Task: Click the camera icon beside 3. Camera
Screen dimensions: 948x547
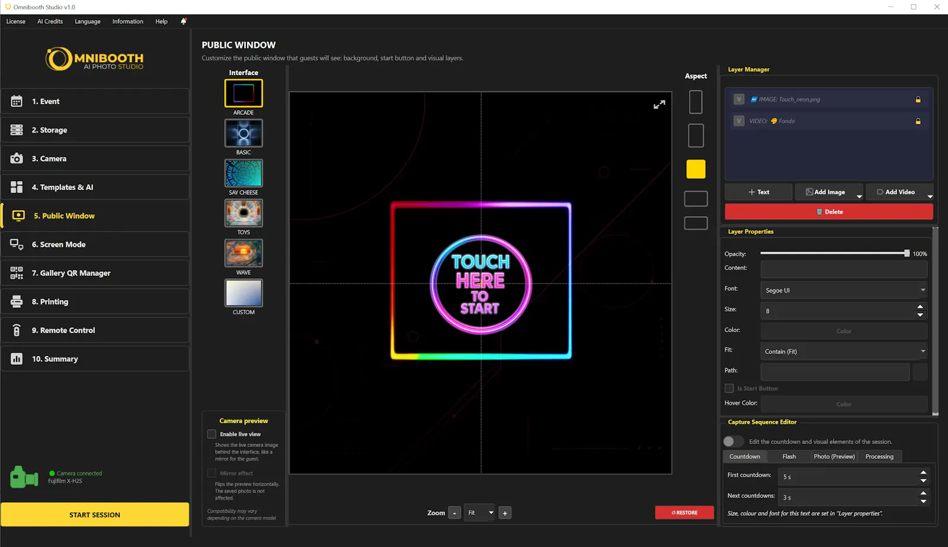Action: [x=17, y=159]
